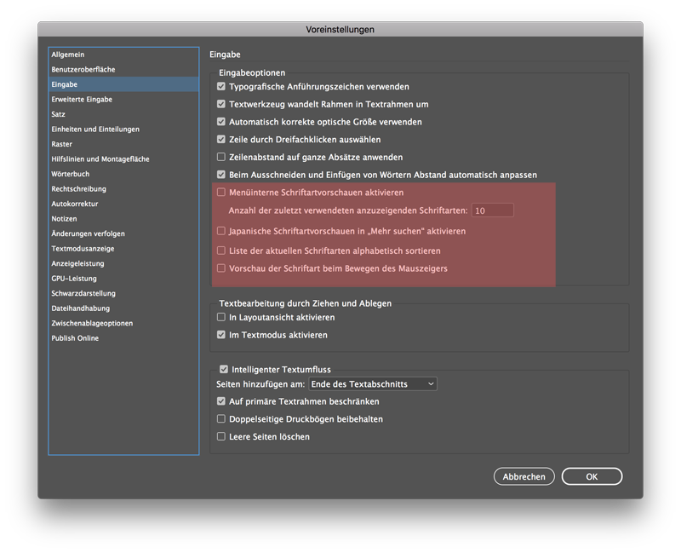Check Liste der aktuellen Schriftarten alphabetisch sortieren

pos(221,251)
